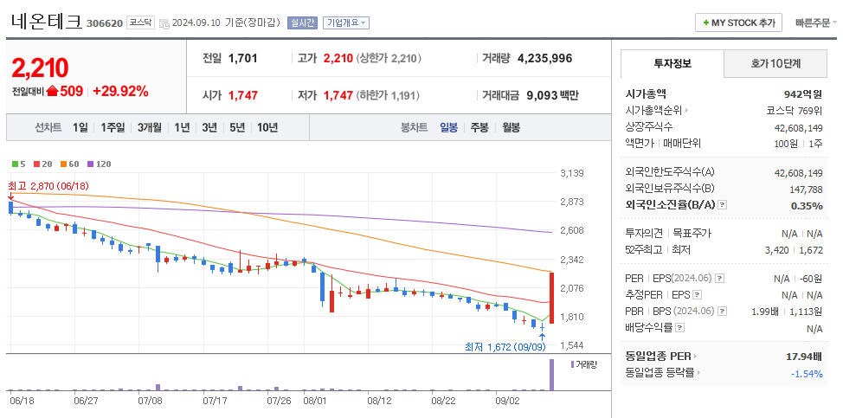
Task: Click the large red candle on the latest day
Action: click(x=551, y=298)
